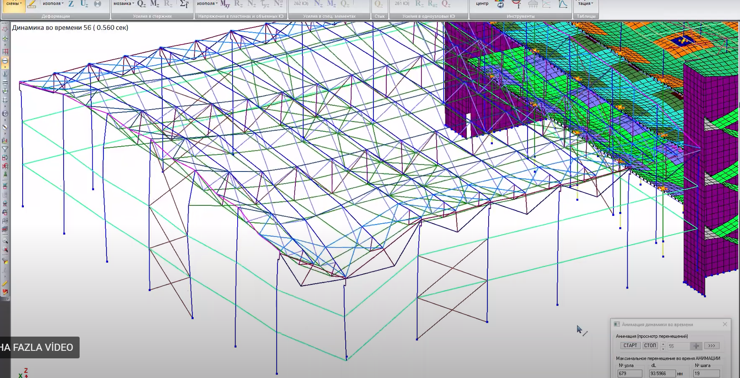The height and width of the screenshot is (378, 740).
Task: Click the color refresh icon in Инструменты
Action: click(500, 5)
